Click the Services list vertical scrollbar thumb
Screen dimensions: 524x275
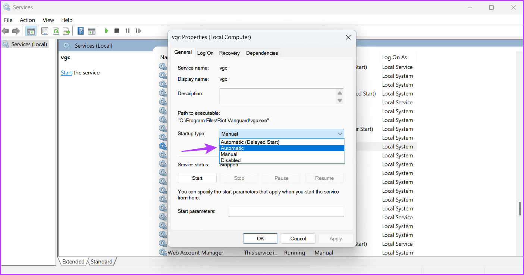click(520, 209)
